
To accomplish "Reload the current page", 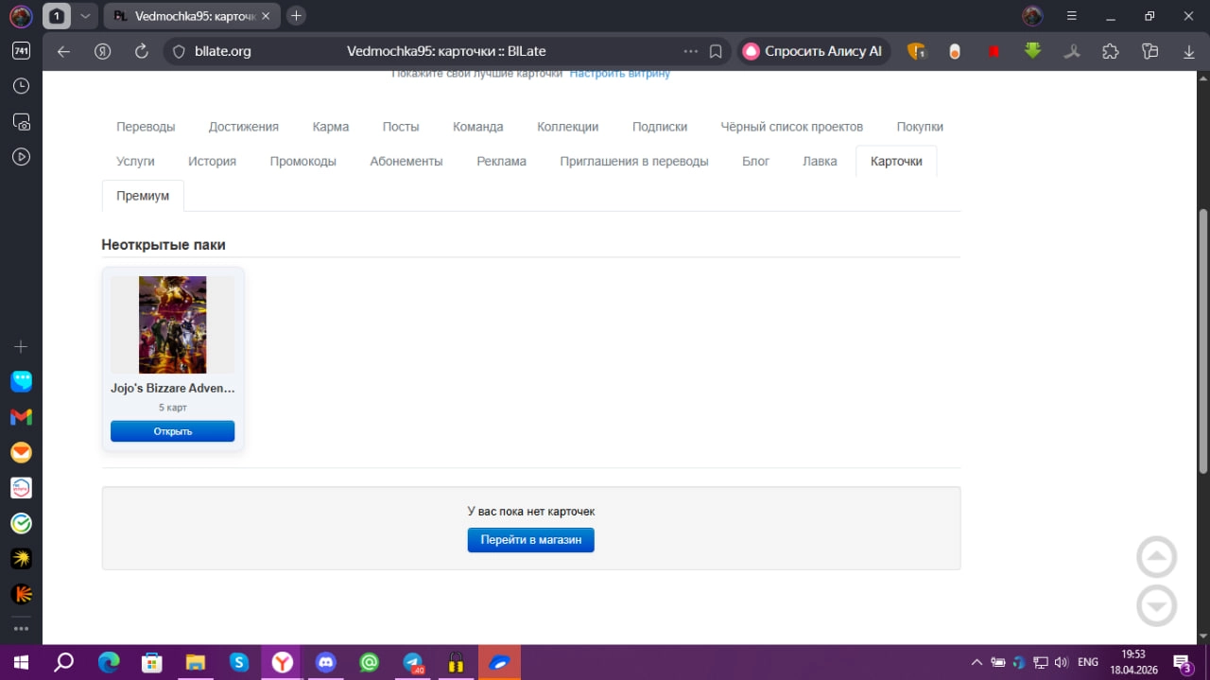I will (142, 51).
